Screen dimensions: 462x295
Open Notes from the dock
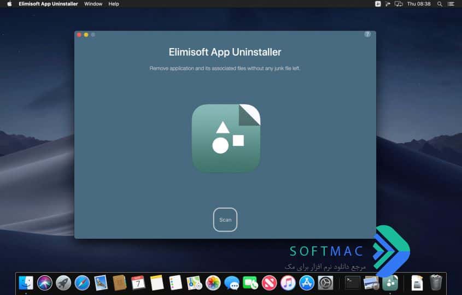(157, 283)
